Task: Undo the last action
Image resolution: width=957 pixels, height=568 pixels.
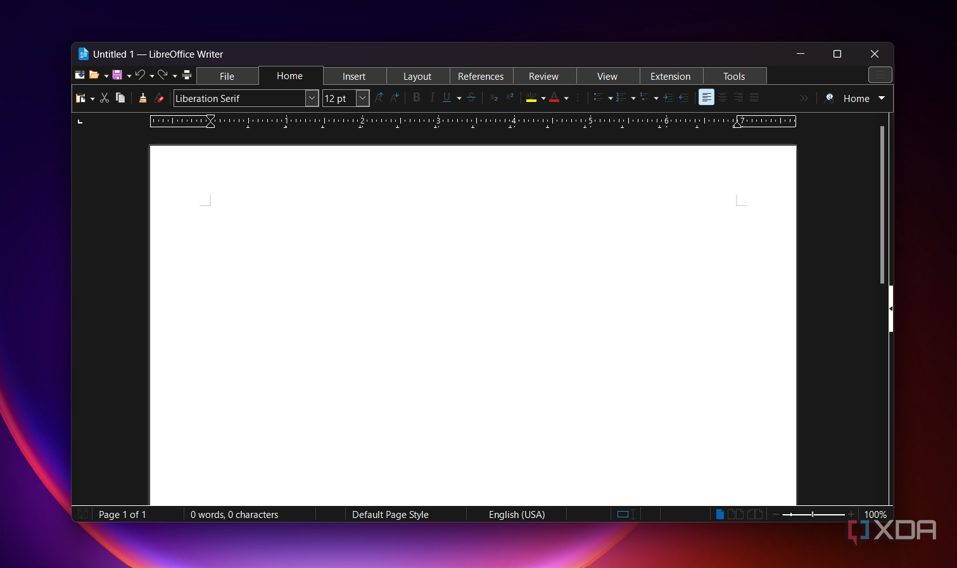Action: (x=140, y=75)
